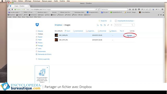Screen dimensions: 167x94
Task: Open the Historique menu in the macOS menu bar
Action: point(37,1)
